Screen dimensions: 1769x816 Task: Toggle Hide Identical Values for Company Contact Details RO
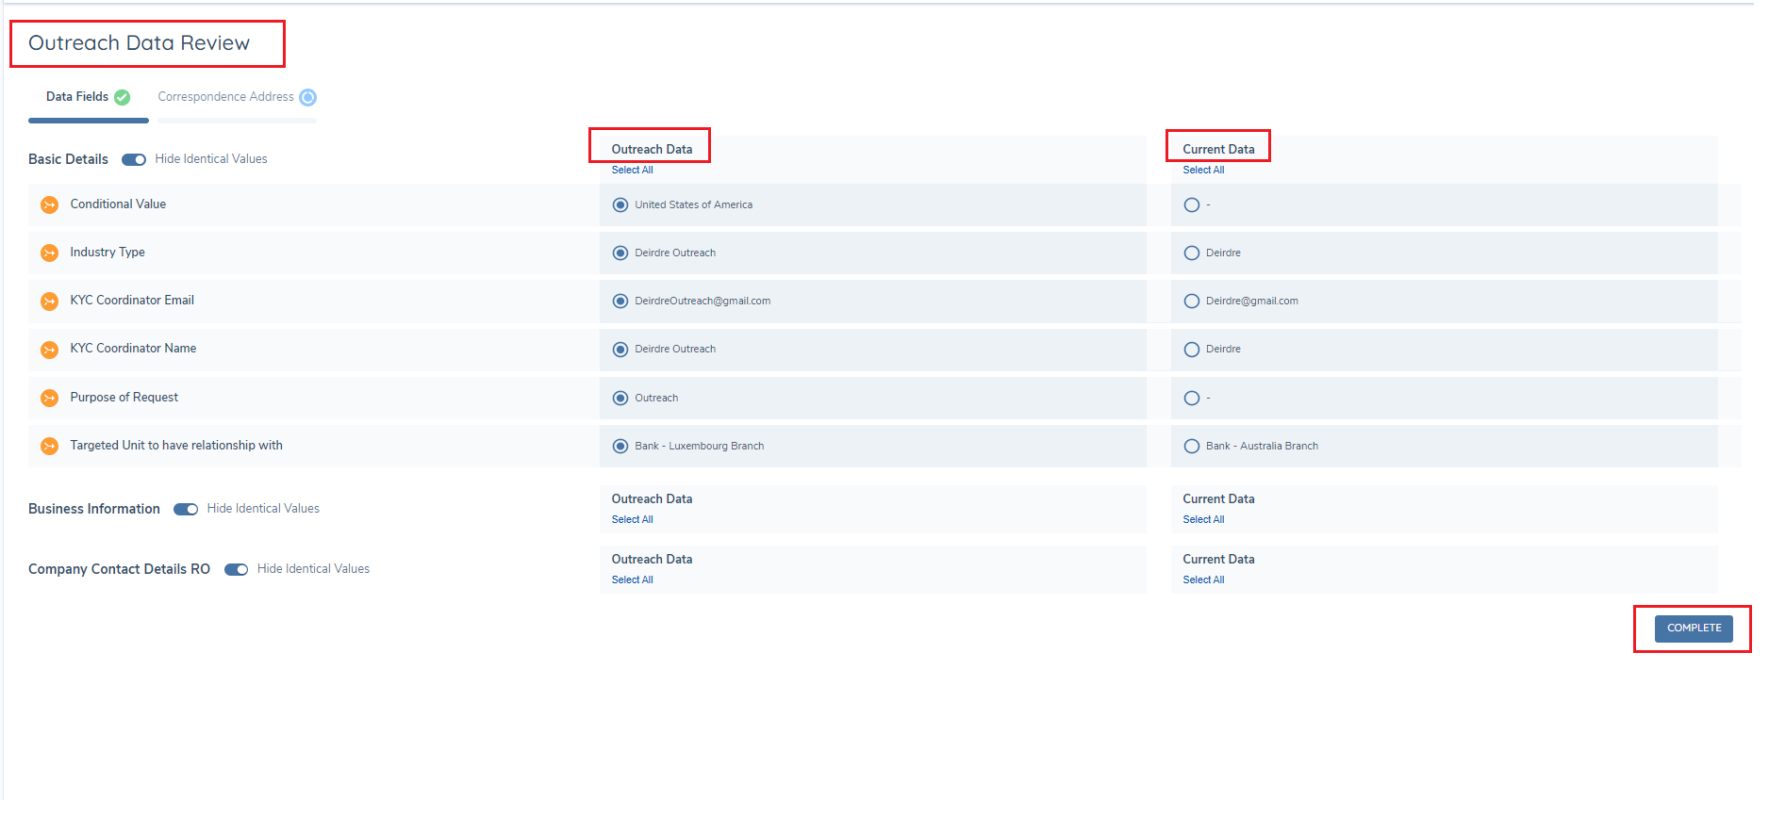(x=236, y=570)
